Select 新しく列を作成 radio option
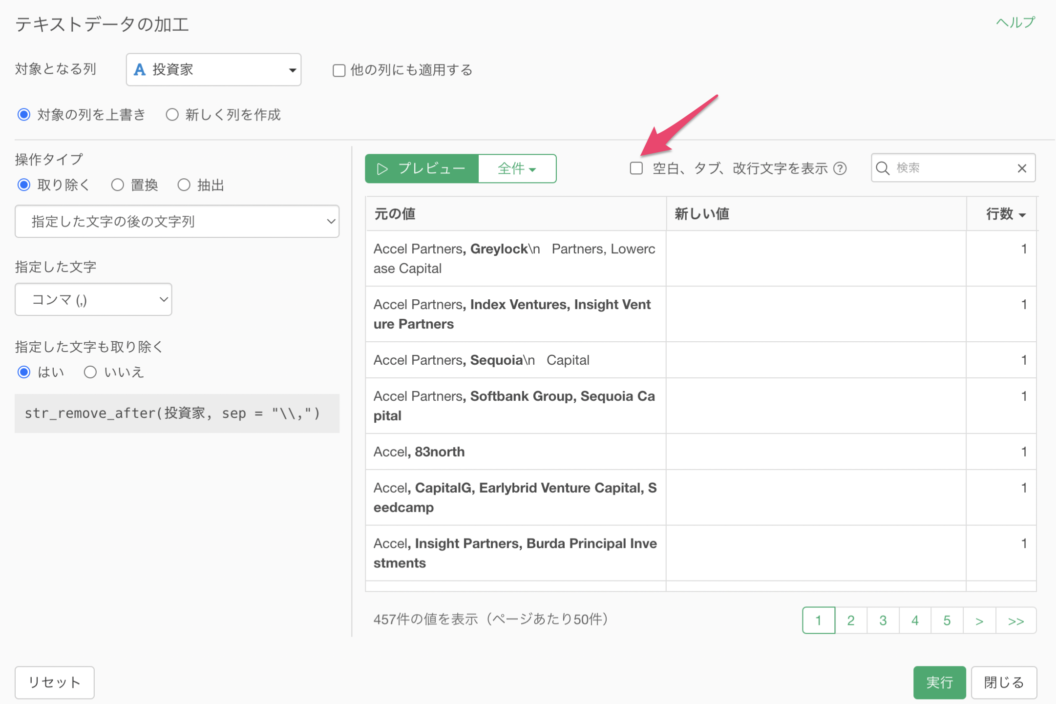 coord(172,115)
